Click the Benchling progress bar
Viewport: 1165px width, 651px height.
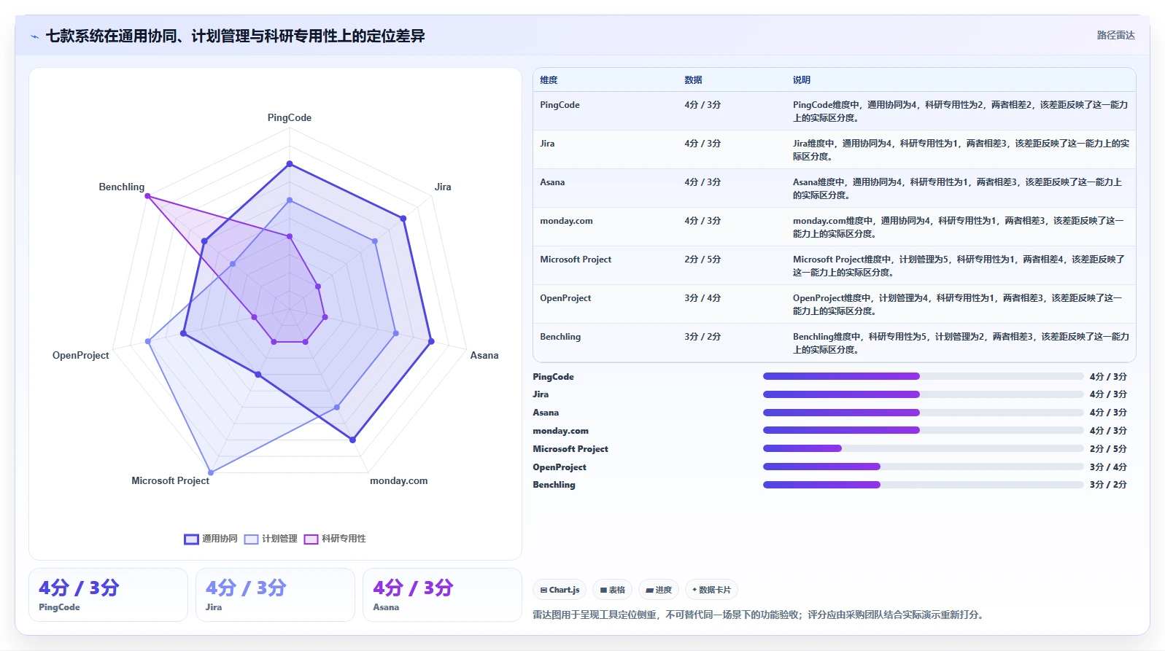coord(923,485)
